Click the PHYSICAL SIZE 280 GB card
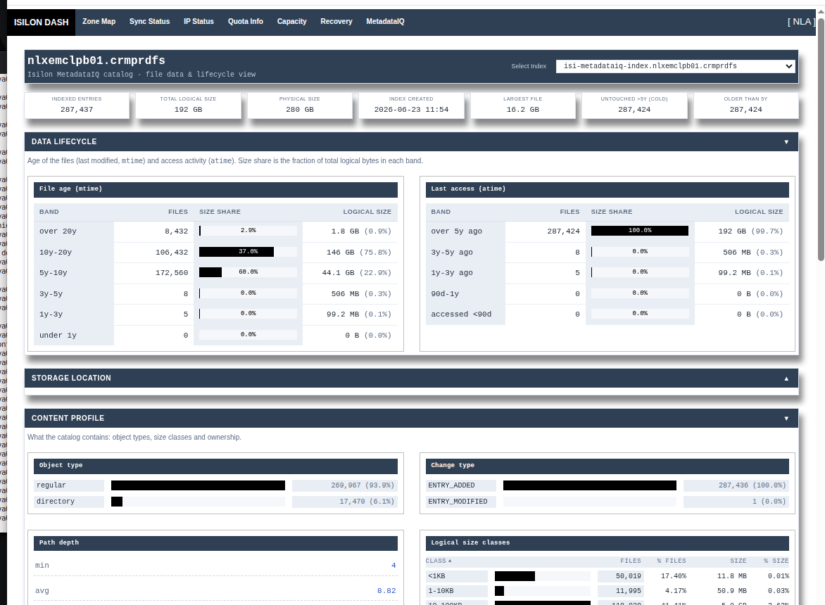 tap(300, 105)
